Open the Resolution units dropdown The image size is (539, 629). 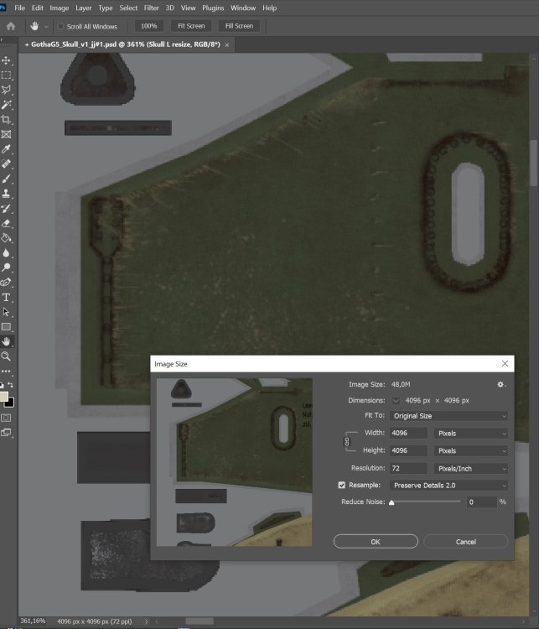[x=471, y=468]
